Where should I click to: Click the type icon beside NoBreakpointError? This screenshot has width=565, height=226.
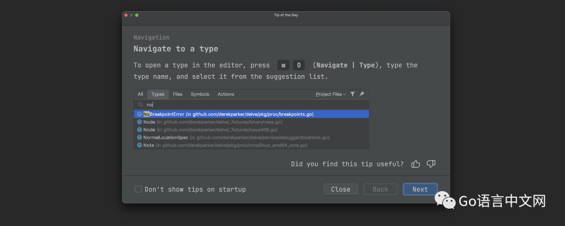(x=140, y=114)
